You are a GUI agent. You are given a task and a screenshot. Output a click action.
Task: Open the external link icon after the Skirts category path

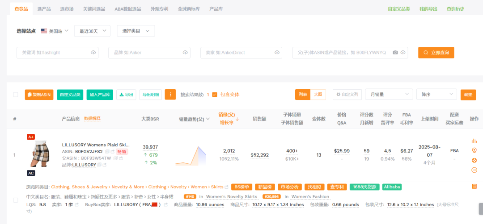227,187
